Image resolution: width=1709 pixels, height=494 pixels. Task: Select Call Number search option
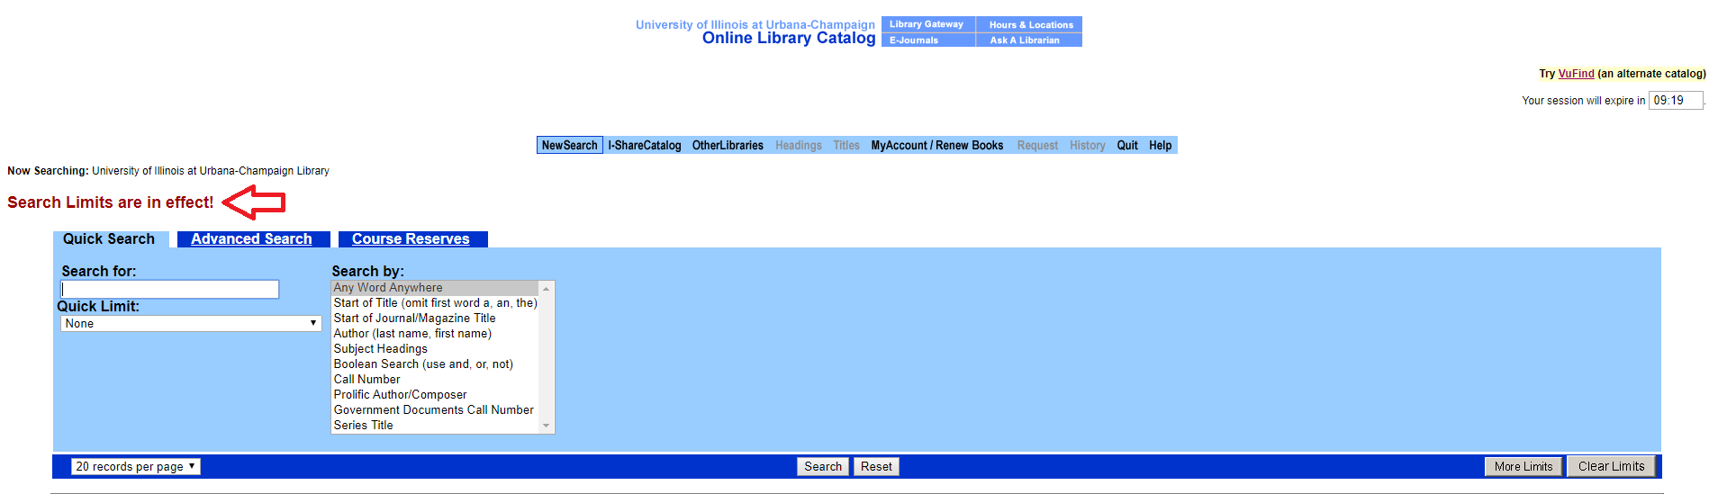(367, 380)
